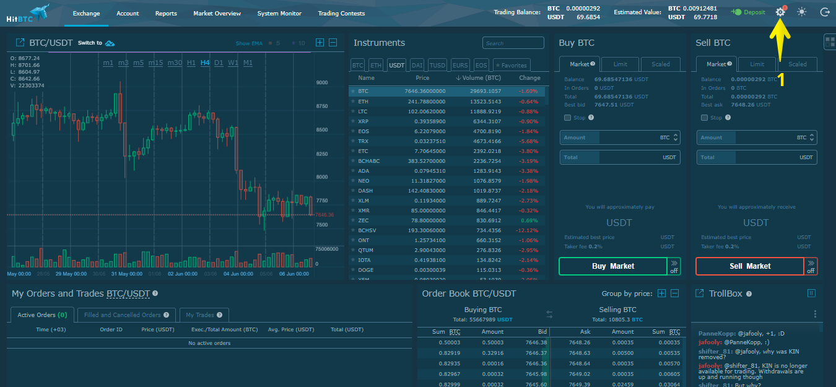Open the layout grid icon
Screen dimensions: 836x387
tap(830, 42)
